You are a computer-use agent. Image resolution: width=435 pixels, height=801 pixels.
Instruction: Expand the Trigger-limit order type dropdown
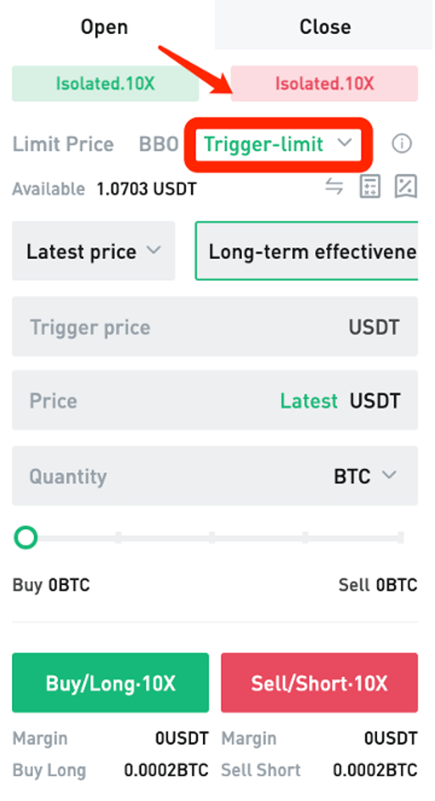(x=278, y=144)
